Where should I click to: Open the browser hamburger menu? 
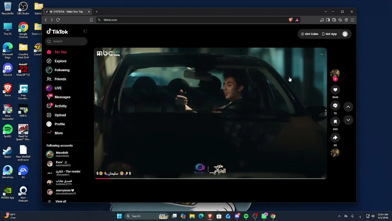click(352, 20)
